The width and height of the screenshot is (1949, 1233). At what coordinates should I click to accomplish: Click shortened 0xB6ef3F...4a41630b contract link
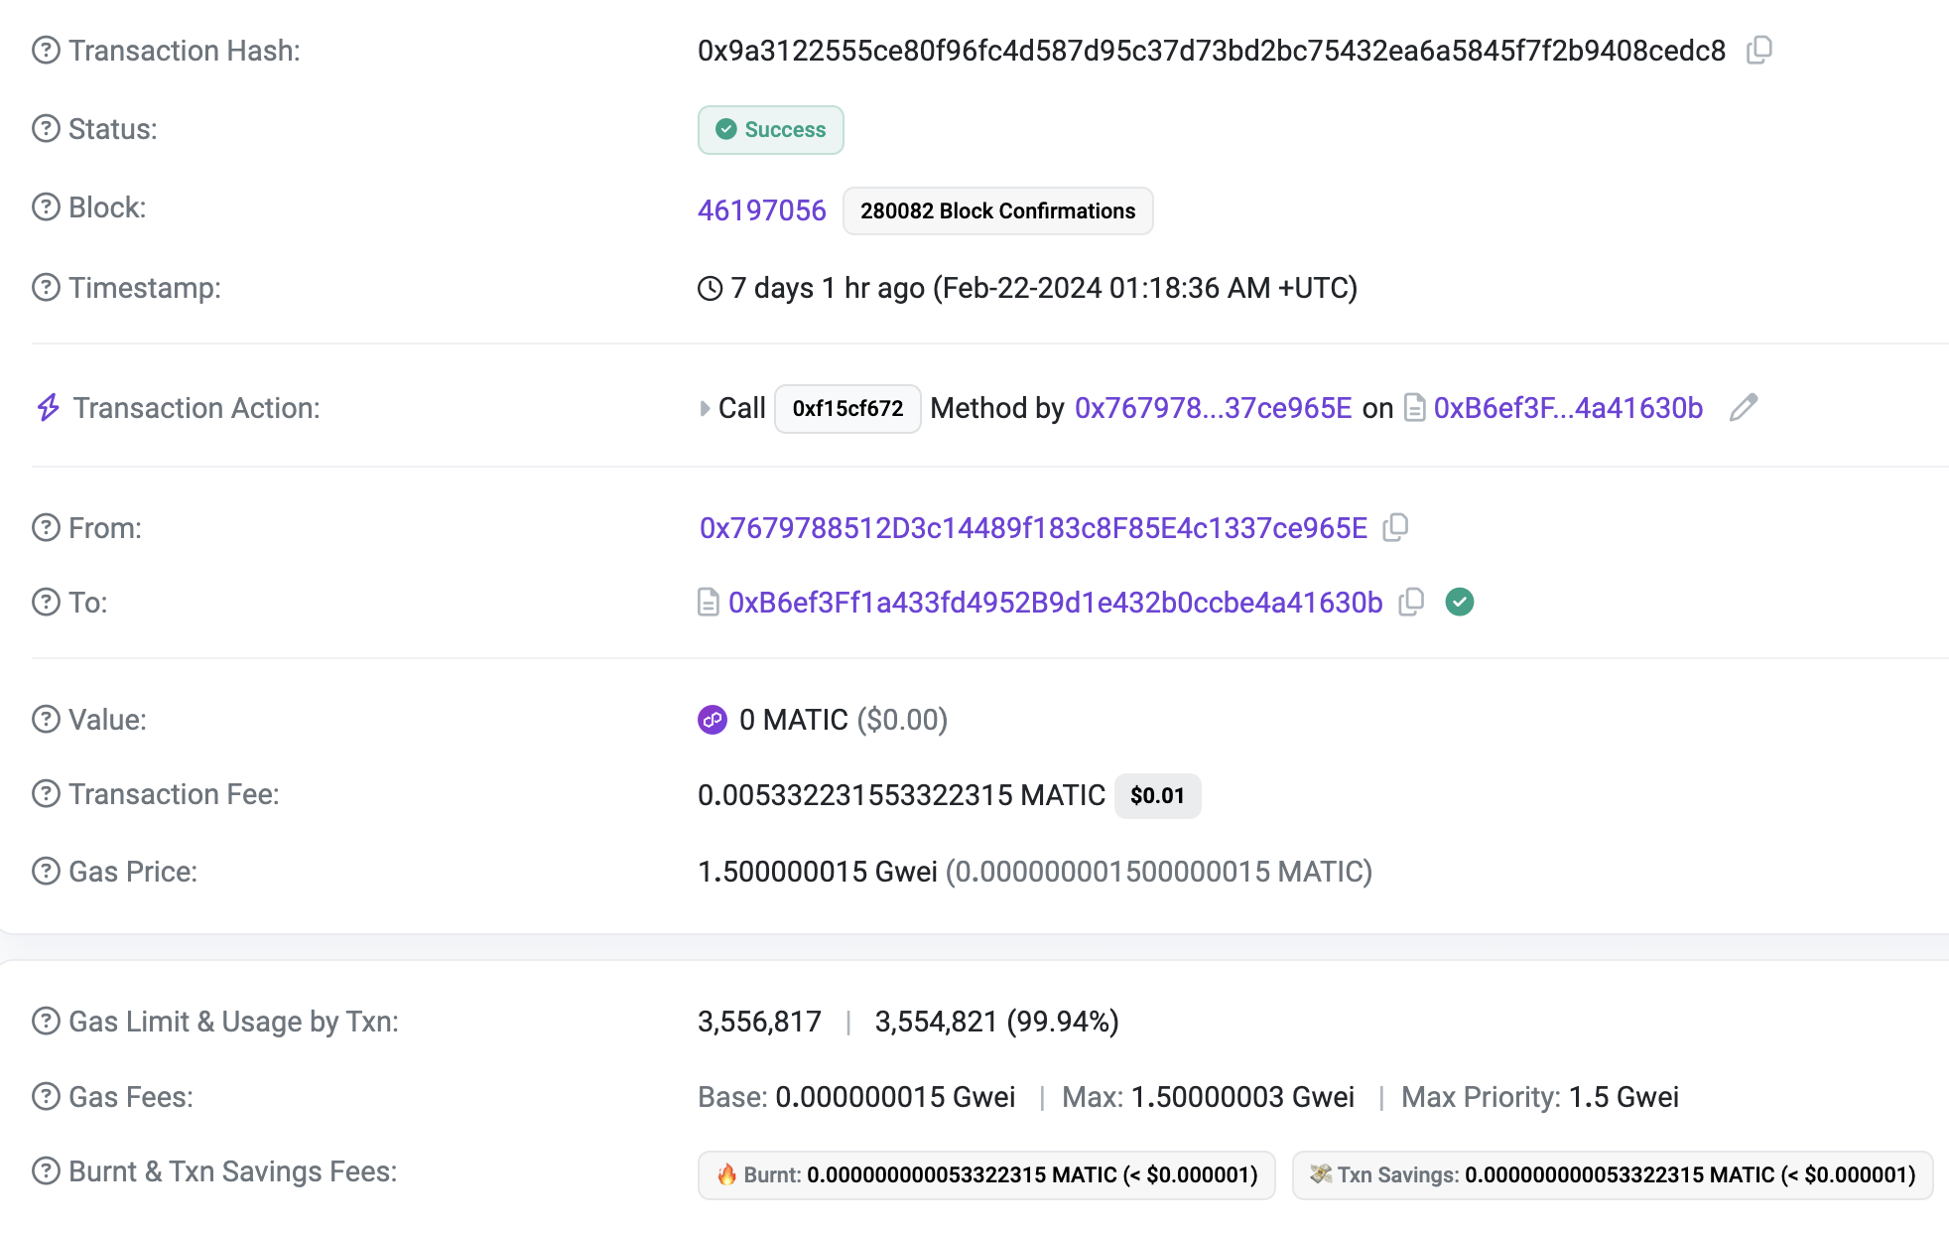pyautogui.click(x=1567, y=408)
